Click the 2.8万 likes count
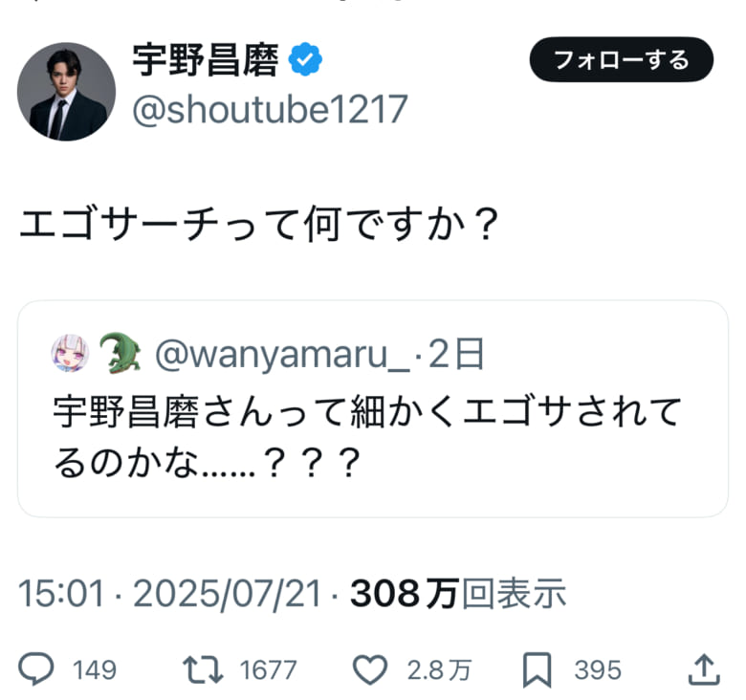The image size is (746, 700). coord(438,670)
